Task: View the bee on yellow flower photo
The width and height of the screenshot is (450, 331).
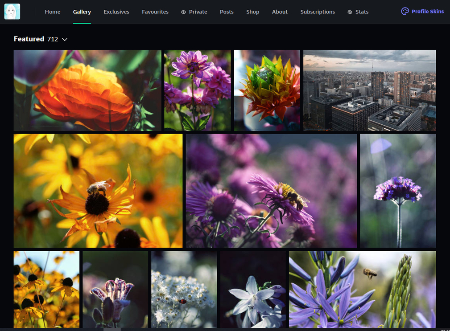Action: click(98, 191)
